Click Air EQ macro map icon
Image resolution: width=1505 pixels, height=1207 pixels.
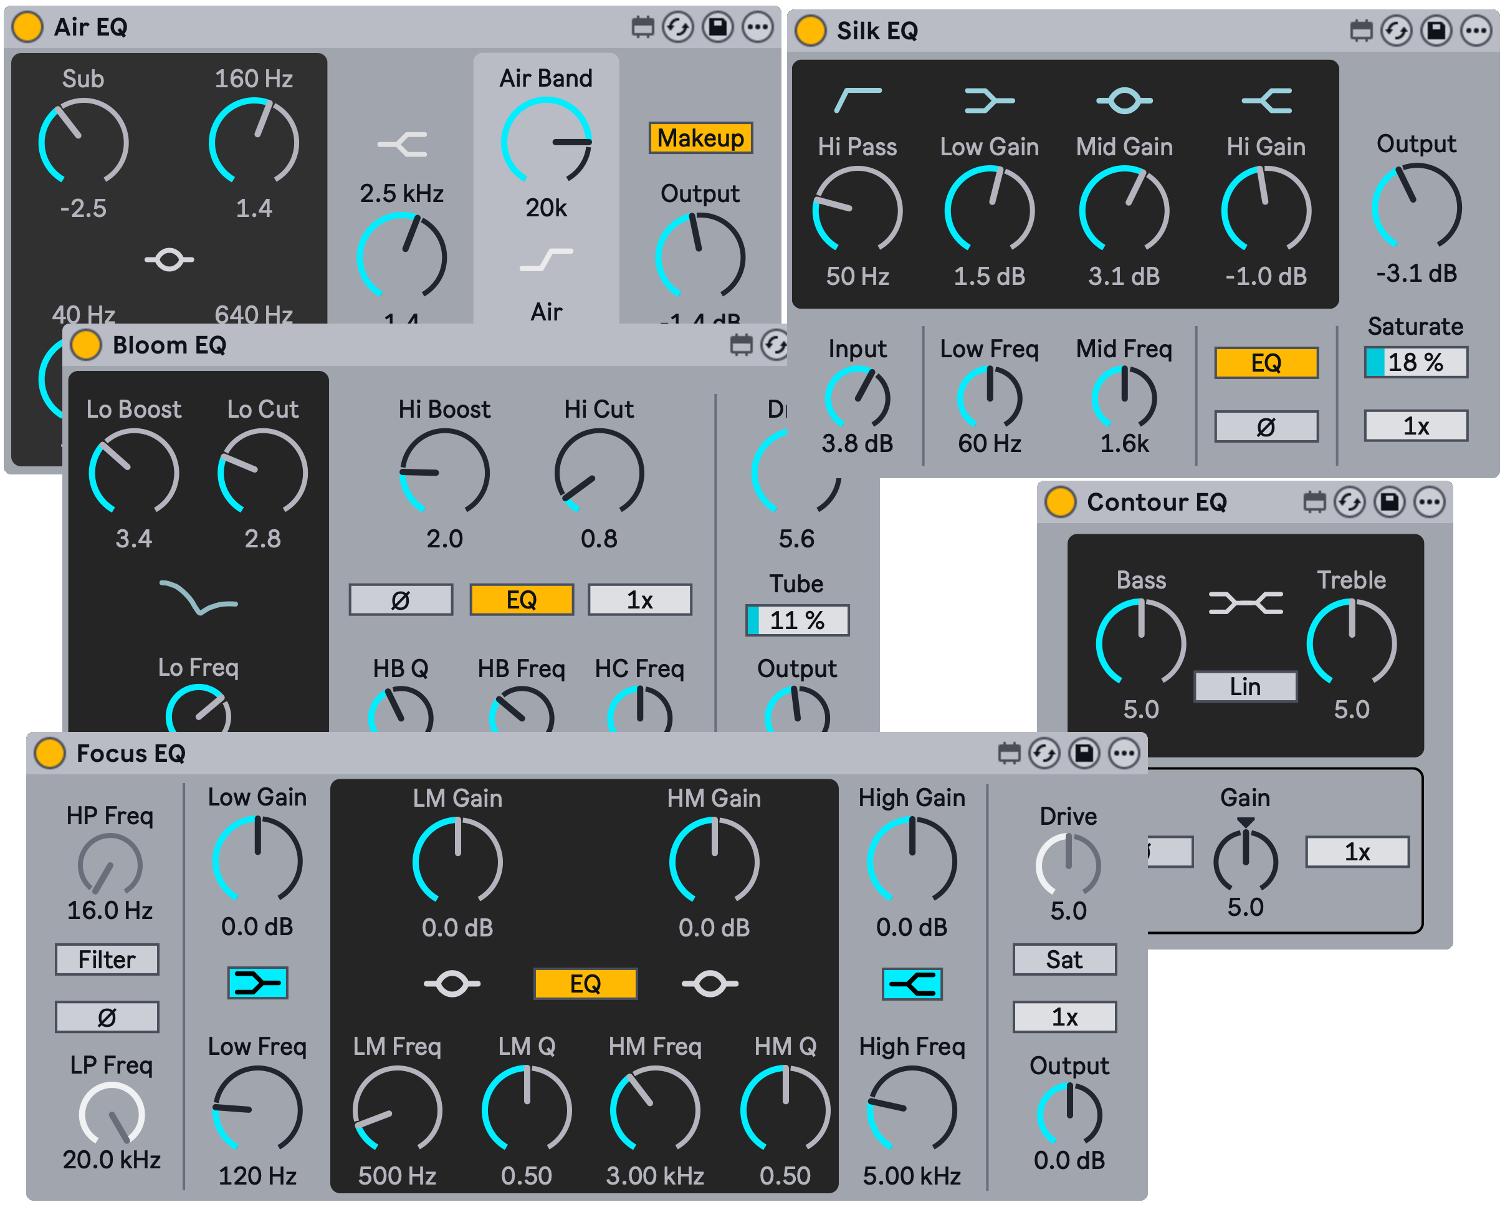pyautogui.click(x=643, y=27)
